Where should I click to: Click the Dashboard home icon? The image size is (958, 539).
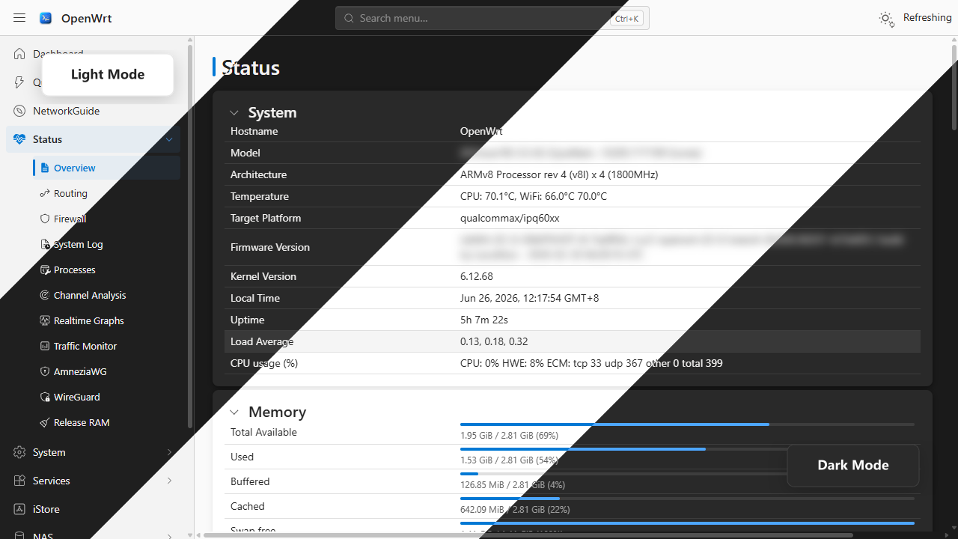pyautogui.click(x=19, y=54)
